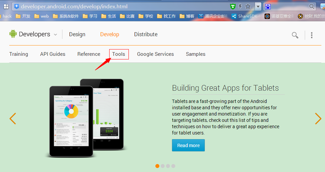The width and height of the screenshot is (325, 172).
Task: Click the Read more button
Action: [188, 145]
